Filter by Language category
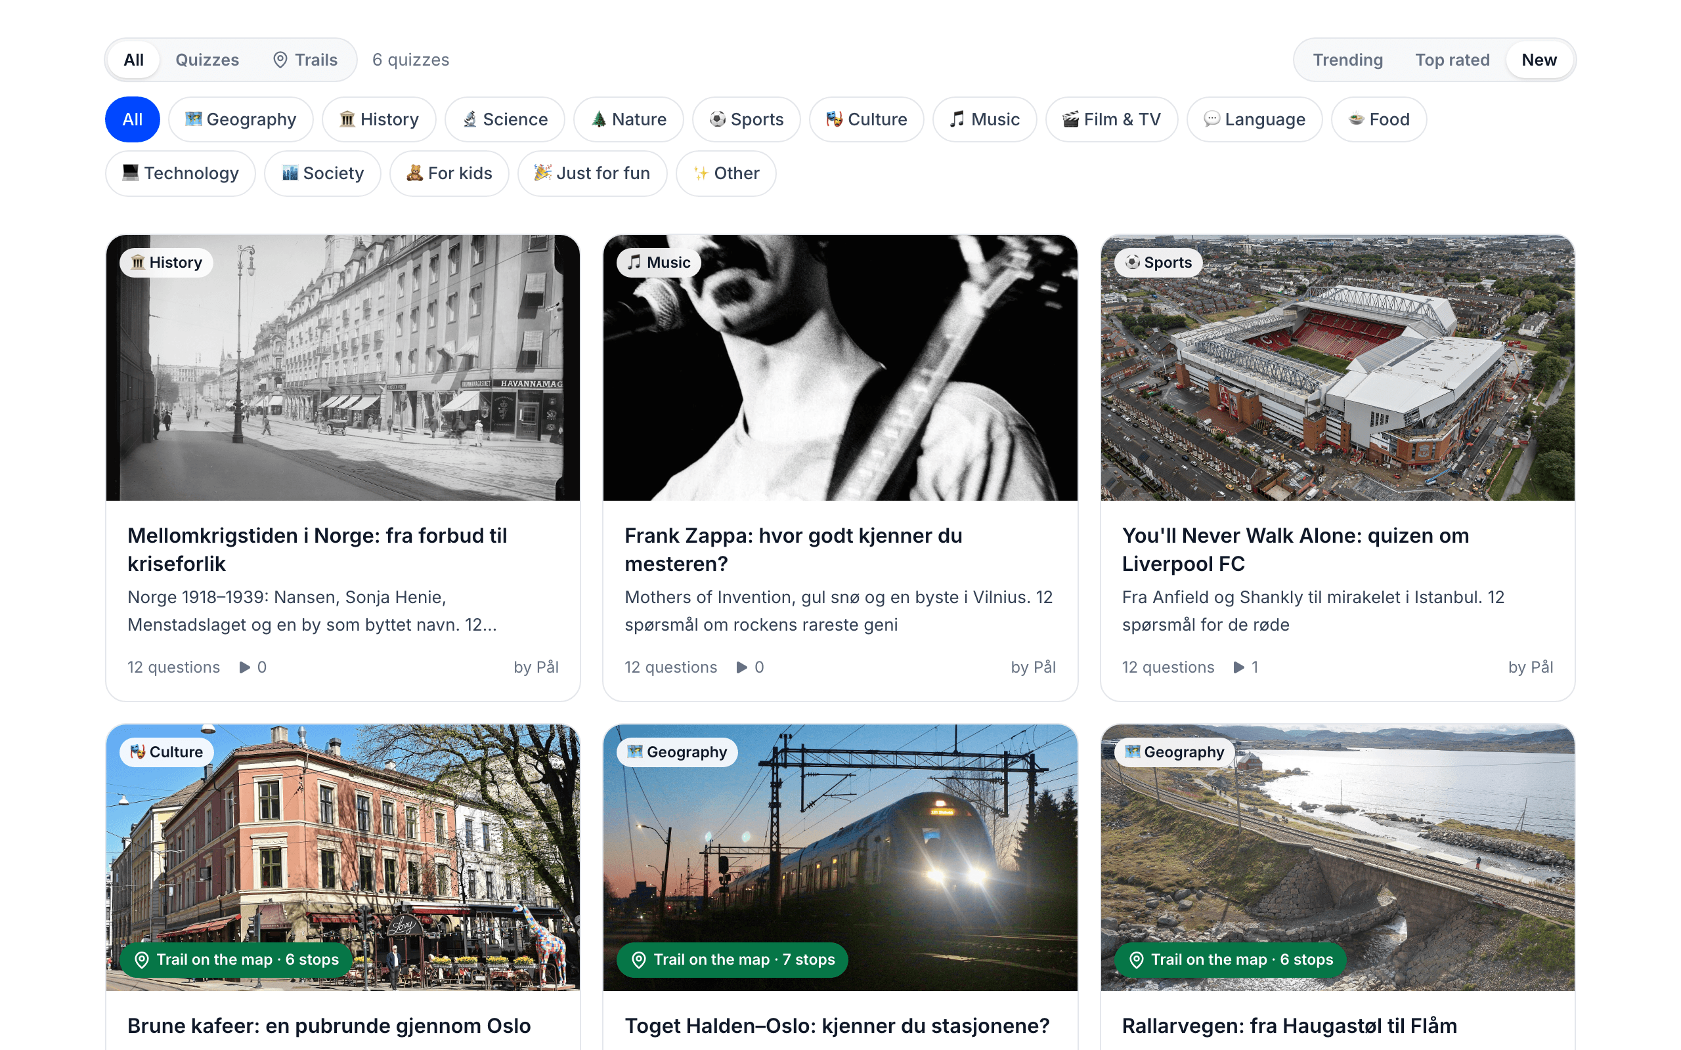The width and height of the screenshot is (1681, 1050). click(x=1254, y=119)
